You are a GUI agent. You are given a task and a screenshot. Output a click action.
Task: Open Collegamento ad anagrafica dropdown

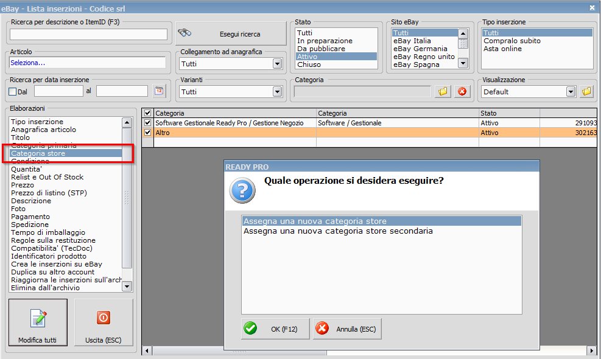[x=278, y=64]
